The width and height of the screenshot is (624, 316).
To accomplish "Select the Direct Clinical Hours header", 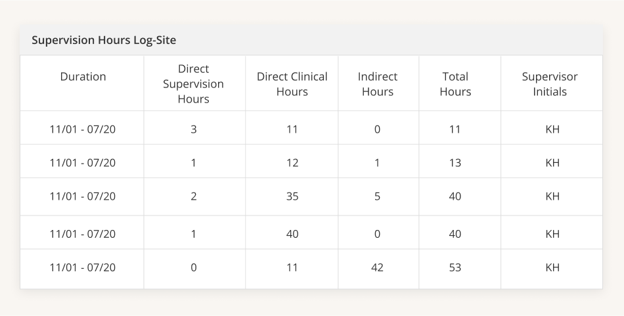I will (292, 84).
